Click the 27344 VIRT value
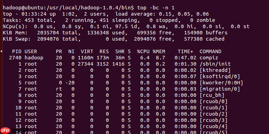The image size is (269, 134). click(85, 64)
